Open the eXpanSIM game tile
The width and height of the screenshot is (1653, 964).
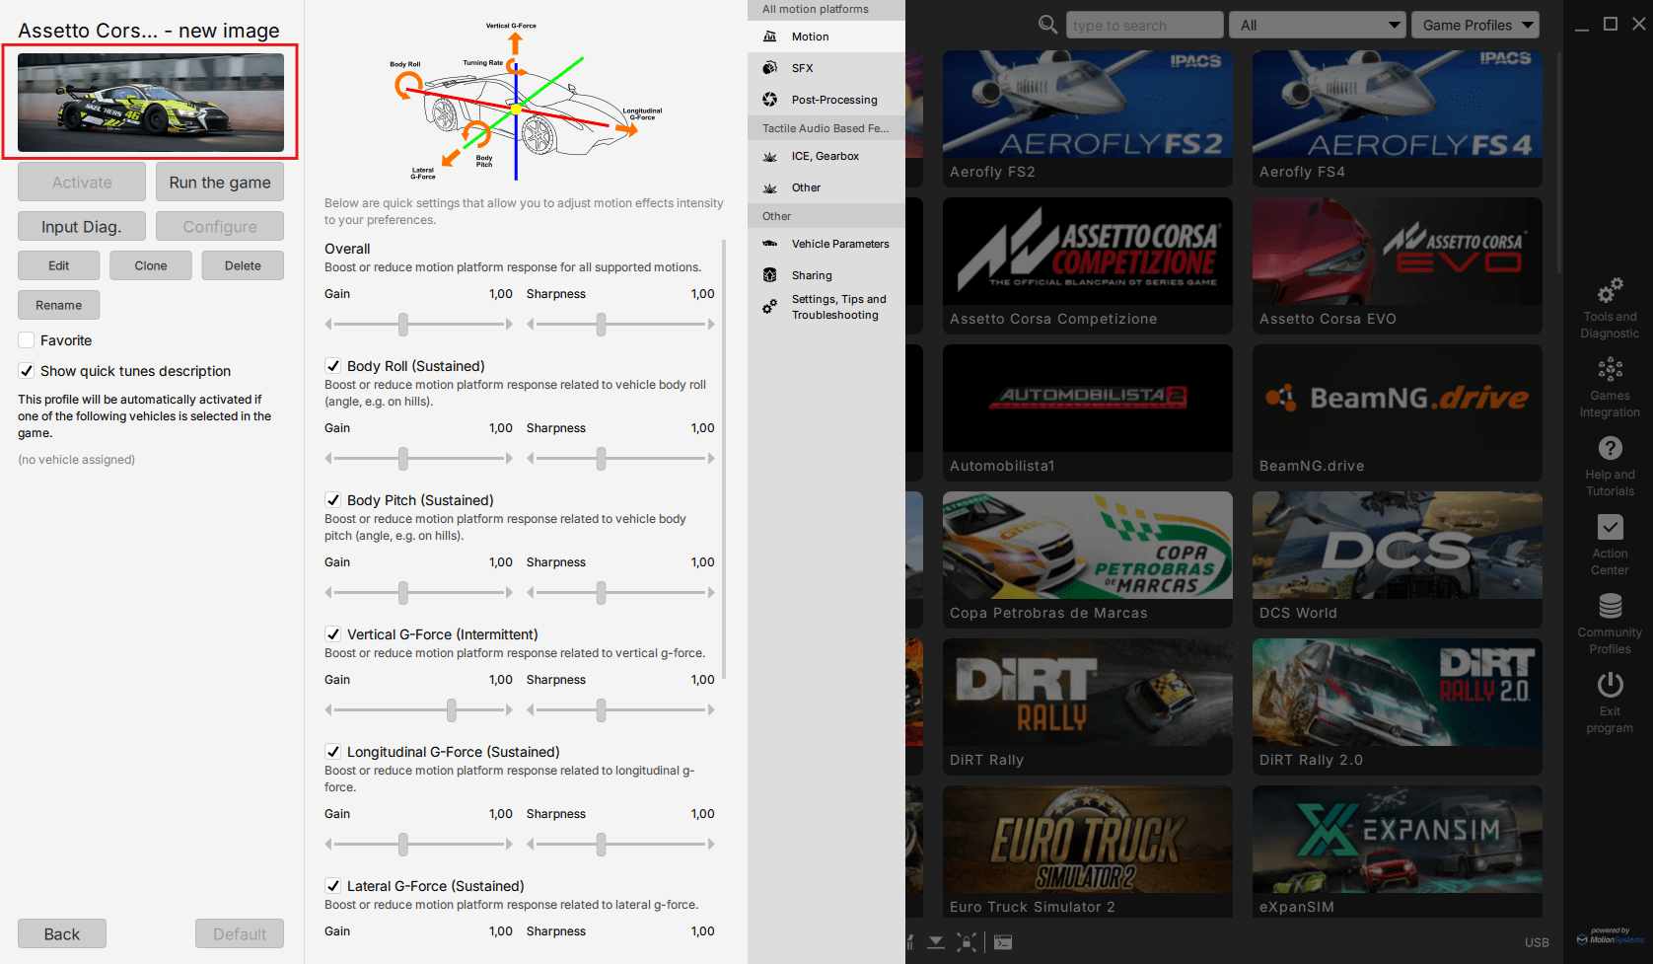click(x=1397, y=852)
